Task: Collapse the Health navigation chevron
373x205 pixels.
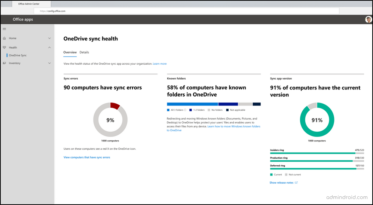Action: click(49, 48)
